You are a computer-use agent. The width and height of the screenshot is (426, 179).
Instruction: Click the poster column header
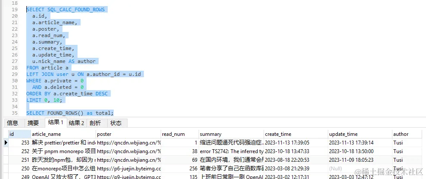[128, 134]
